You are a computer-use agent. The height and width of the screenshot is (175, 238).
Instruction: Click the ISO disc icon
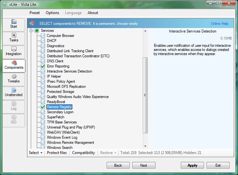tap(14, 117)
